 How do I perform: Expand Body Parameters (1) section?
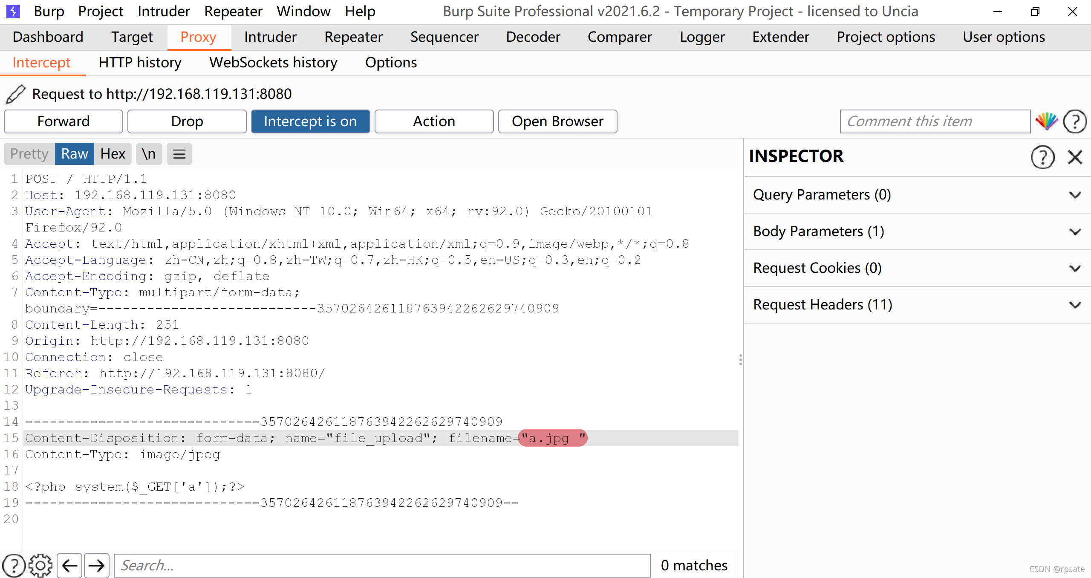point(917,231)
